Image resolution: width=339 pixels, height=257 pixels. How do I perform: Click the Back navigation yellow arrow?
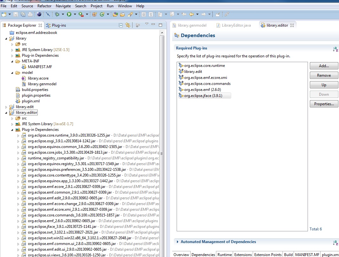[x=192, y=15]
